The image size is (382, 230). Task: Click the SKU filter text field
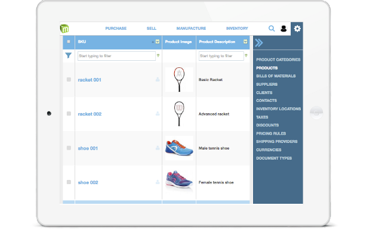[116, 56]
